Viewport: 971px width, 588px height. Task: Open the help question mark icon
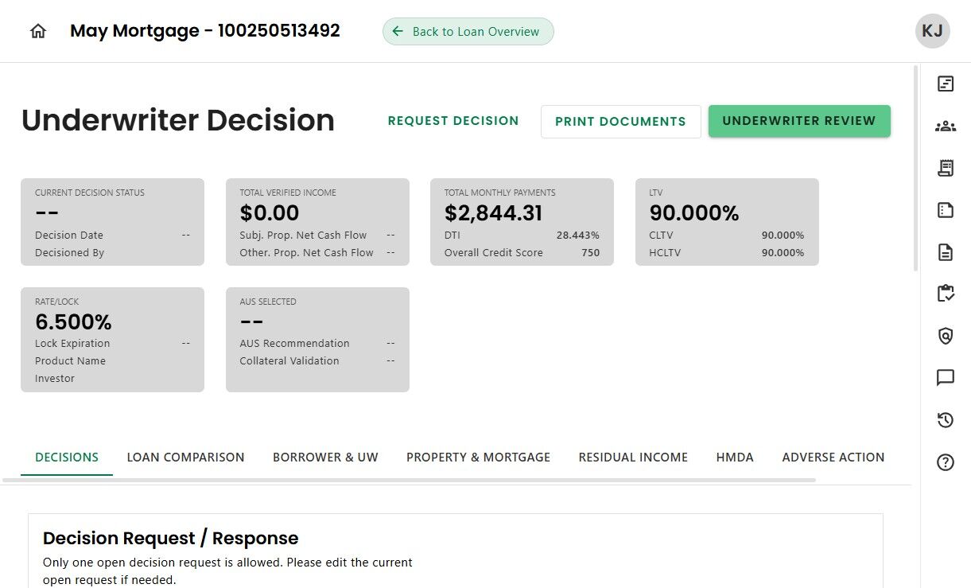coord(946,462)
